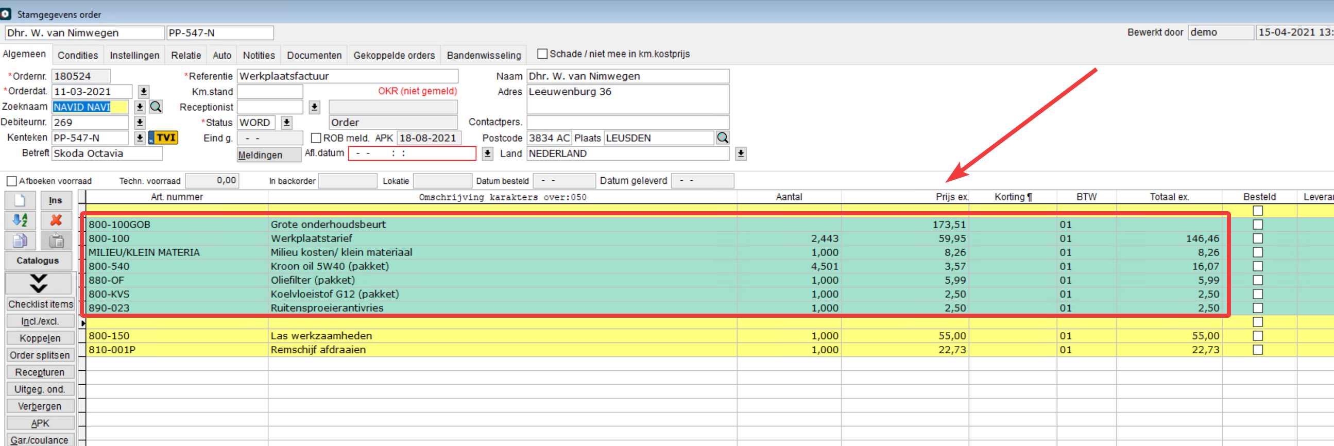Open the Notities tab

(259, 56)
